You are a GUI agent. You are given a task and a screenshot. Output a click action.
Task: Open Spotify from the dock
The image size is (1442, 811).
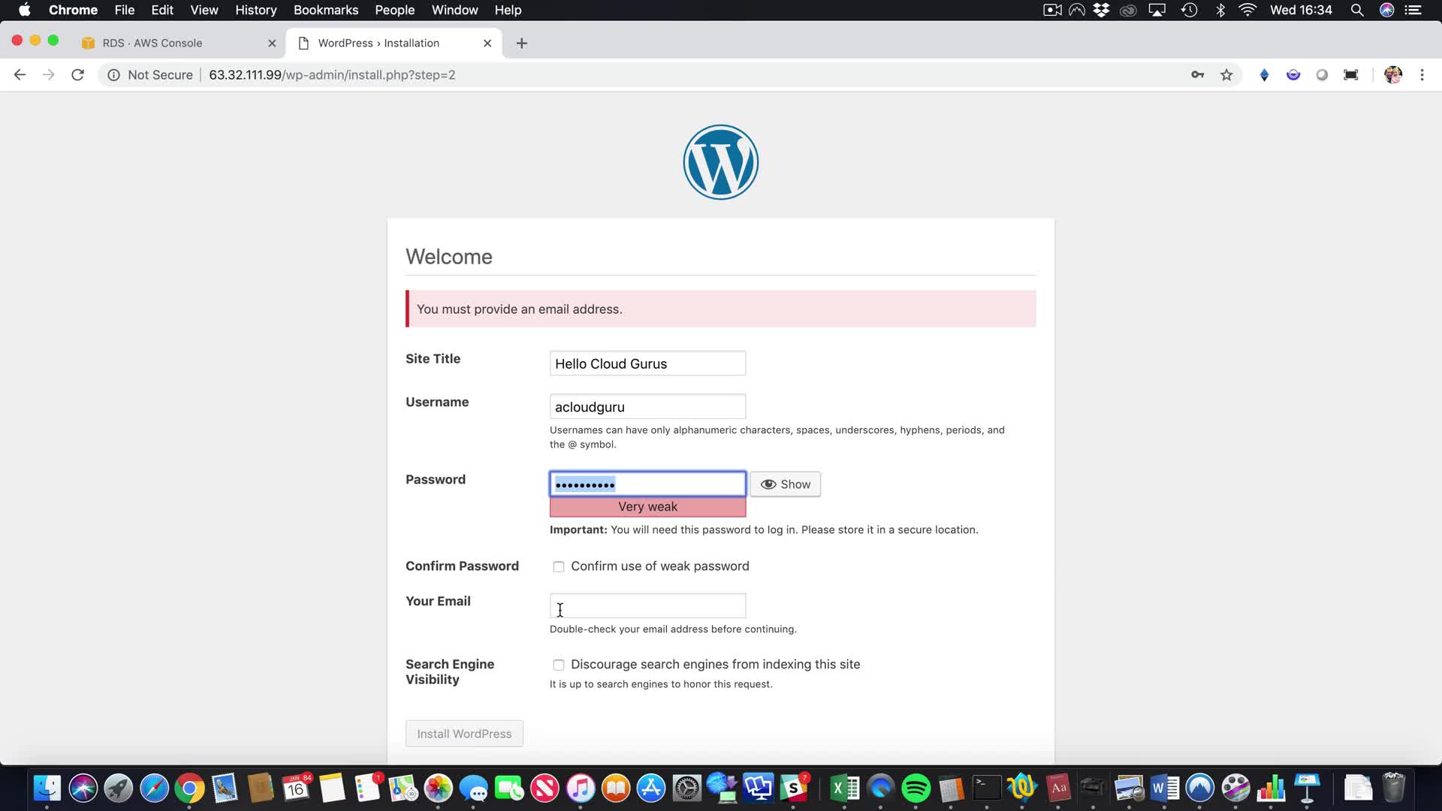coord(916,788)
